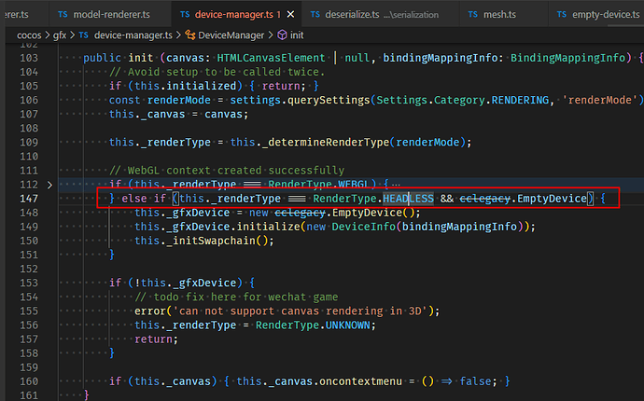644x401 pixels.
Task: Click new cclegacy.EmptyDevice() on line 148
Action: (x=335, y=213)
